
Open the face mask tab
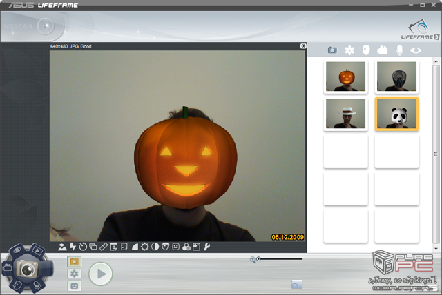tap(366, 50)
